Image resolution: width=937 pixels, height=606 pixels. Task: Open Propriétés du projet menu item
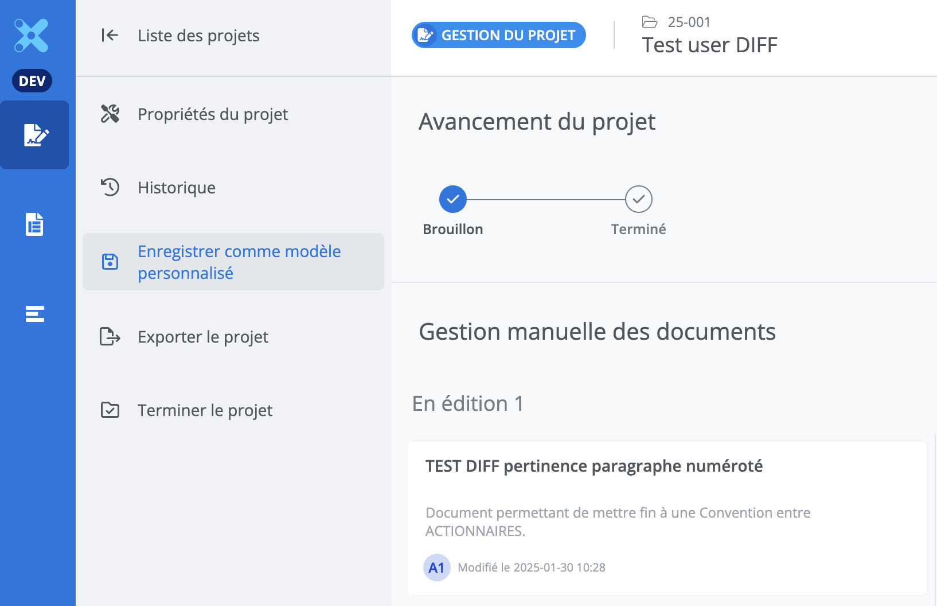[x=213, y=114]
